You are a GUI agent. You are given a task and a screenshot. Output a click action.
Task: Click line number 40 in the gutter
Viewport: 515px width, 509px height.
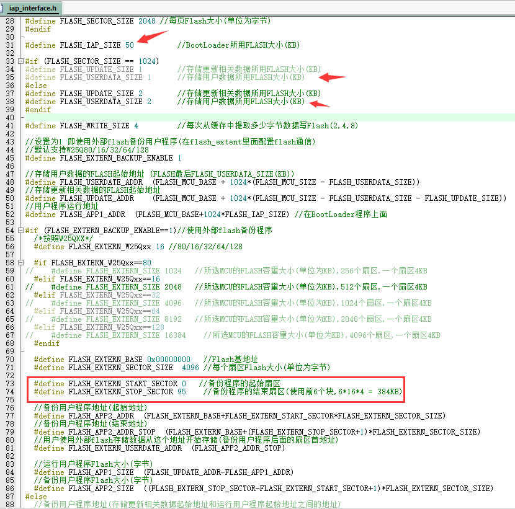click(x=9, y=118)
